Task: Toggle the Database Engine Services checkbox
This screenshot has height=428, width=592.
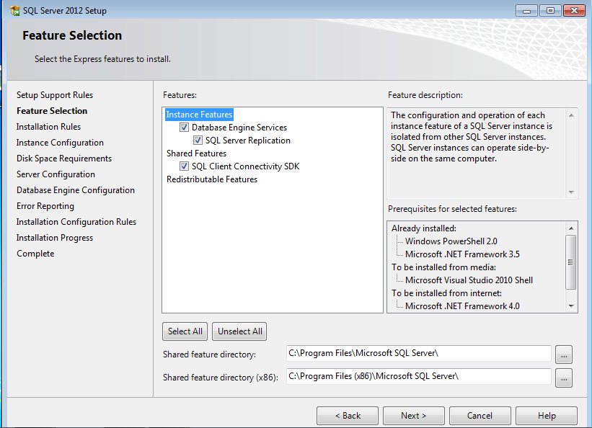Action: (185, 128)
